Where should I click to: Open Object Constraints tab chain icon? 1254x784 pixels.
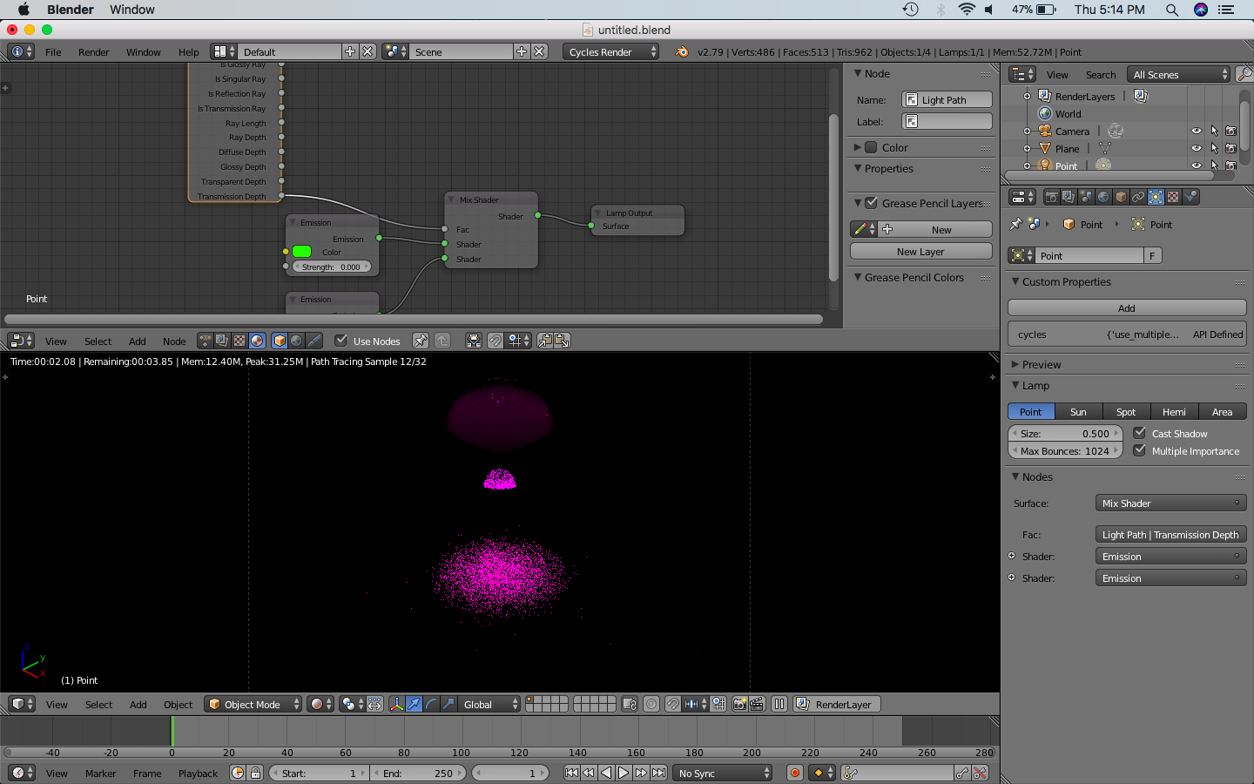[x=1138, y=197]
